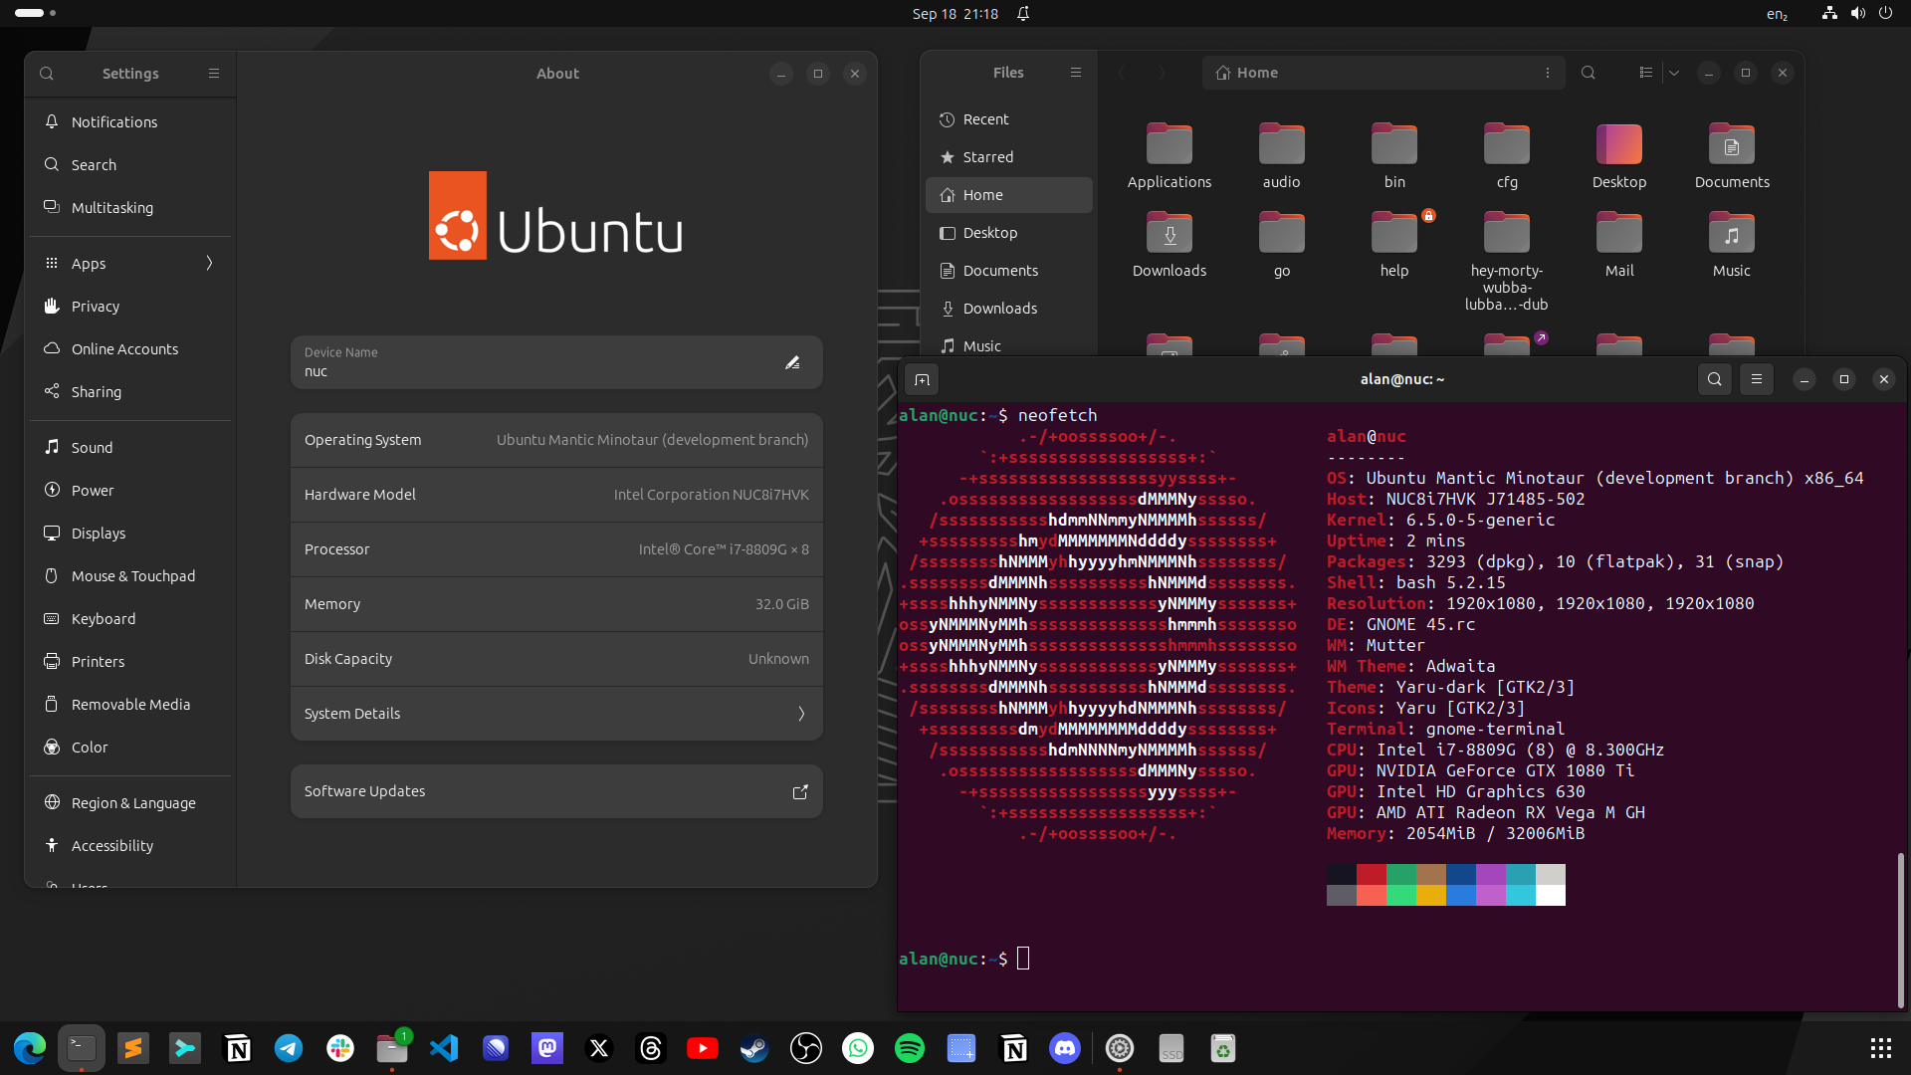Select the Mail folder in Files
This screenshot has height=1075, width=1911.
1619,244
